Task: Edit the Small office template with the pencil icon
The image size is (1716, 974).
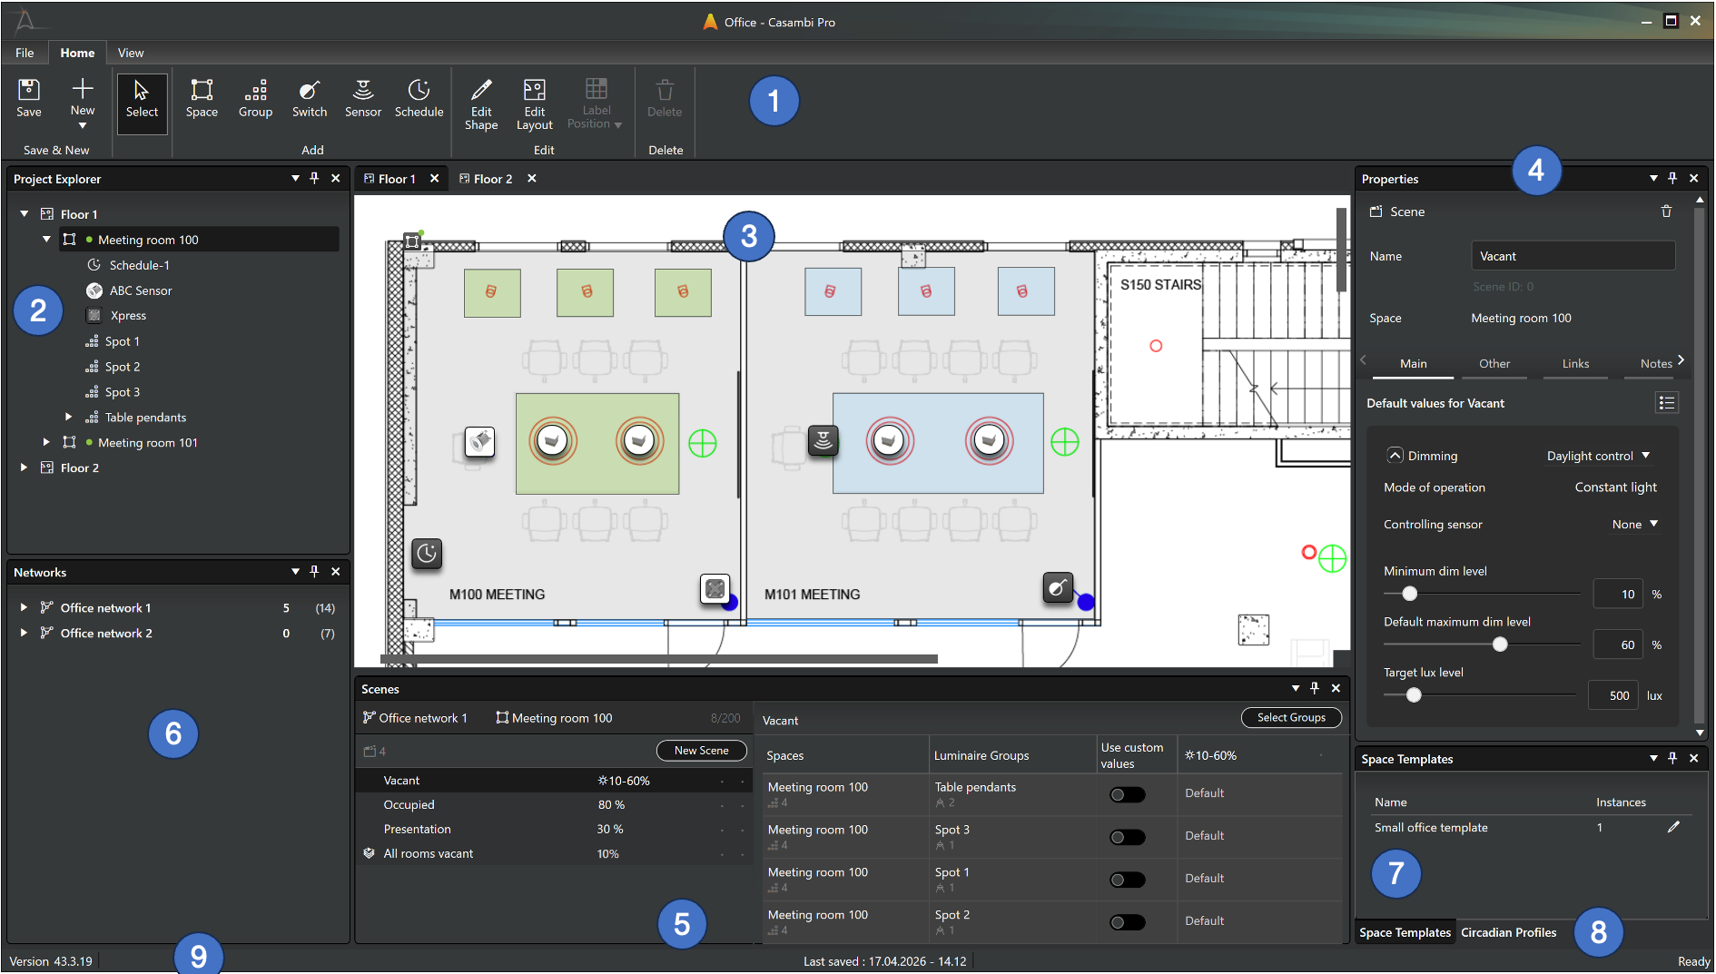Action: coord(1673,827)
